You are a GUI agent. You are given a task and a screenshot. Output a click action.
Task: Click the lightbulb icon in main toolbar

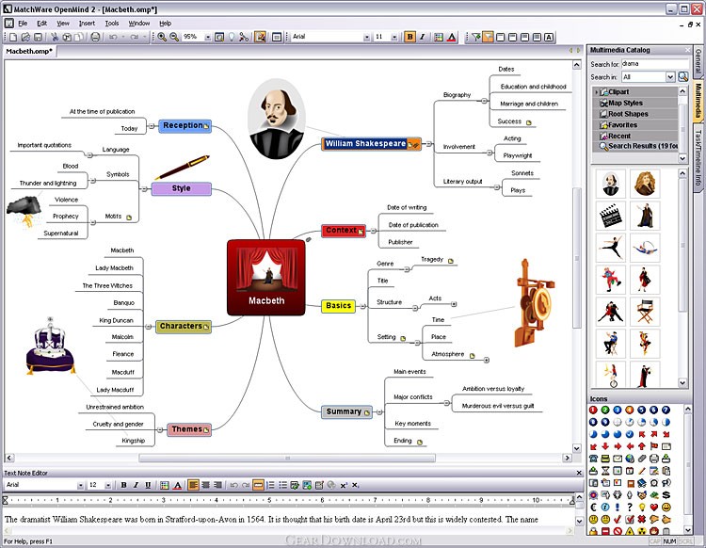(232, 38)
